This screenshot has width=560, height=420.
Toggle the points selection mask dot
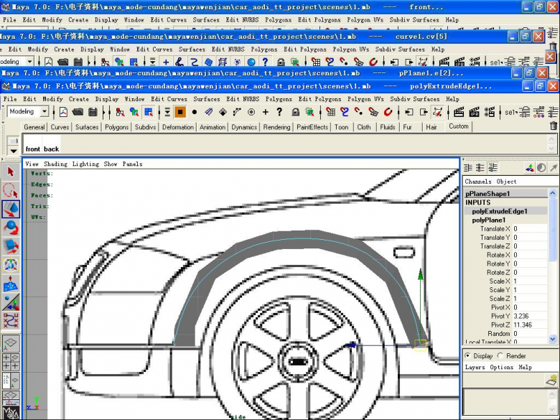click(x=195, y=112)
